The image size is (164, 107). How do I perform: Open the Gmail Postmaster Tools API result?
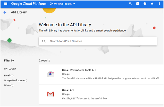101,74
